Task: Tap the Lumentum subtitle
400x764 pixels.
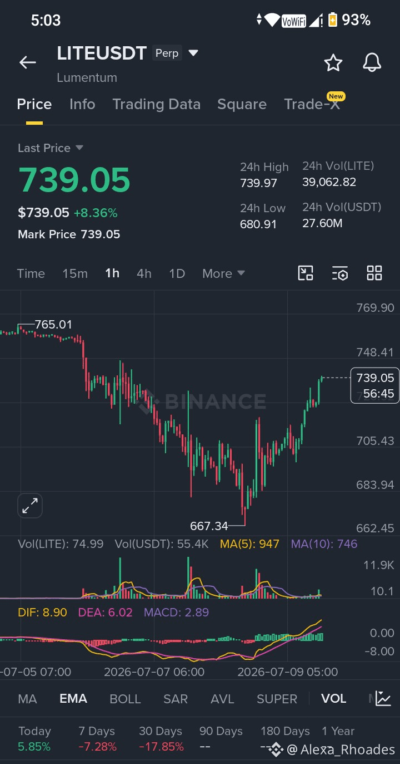Action: click(87, 78)
